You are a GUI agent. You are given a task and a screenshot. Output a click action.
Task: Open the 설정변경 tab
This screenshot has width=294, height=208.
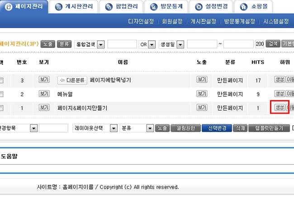click(211, 7)
